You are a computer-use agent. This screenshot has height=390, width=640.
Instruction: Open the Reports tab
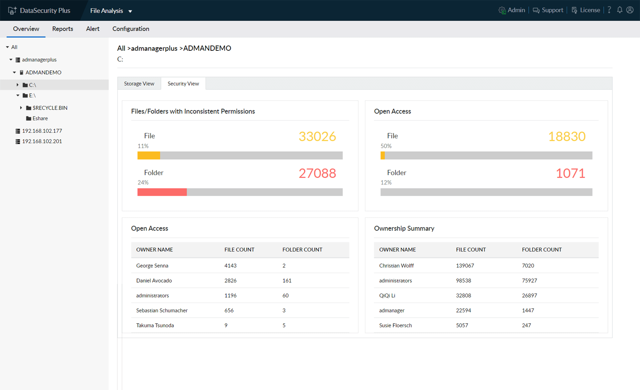pos(62,29)
